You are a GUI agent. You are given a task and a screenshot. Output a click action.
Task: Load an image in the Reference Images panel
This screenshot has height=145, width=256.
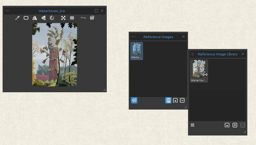[175, 100]
